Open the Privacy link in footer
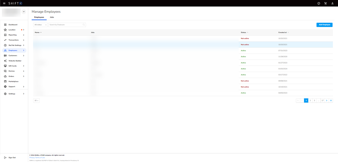The width and height of the screenshot is (338, 162). (32, 158)
